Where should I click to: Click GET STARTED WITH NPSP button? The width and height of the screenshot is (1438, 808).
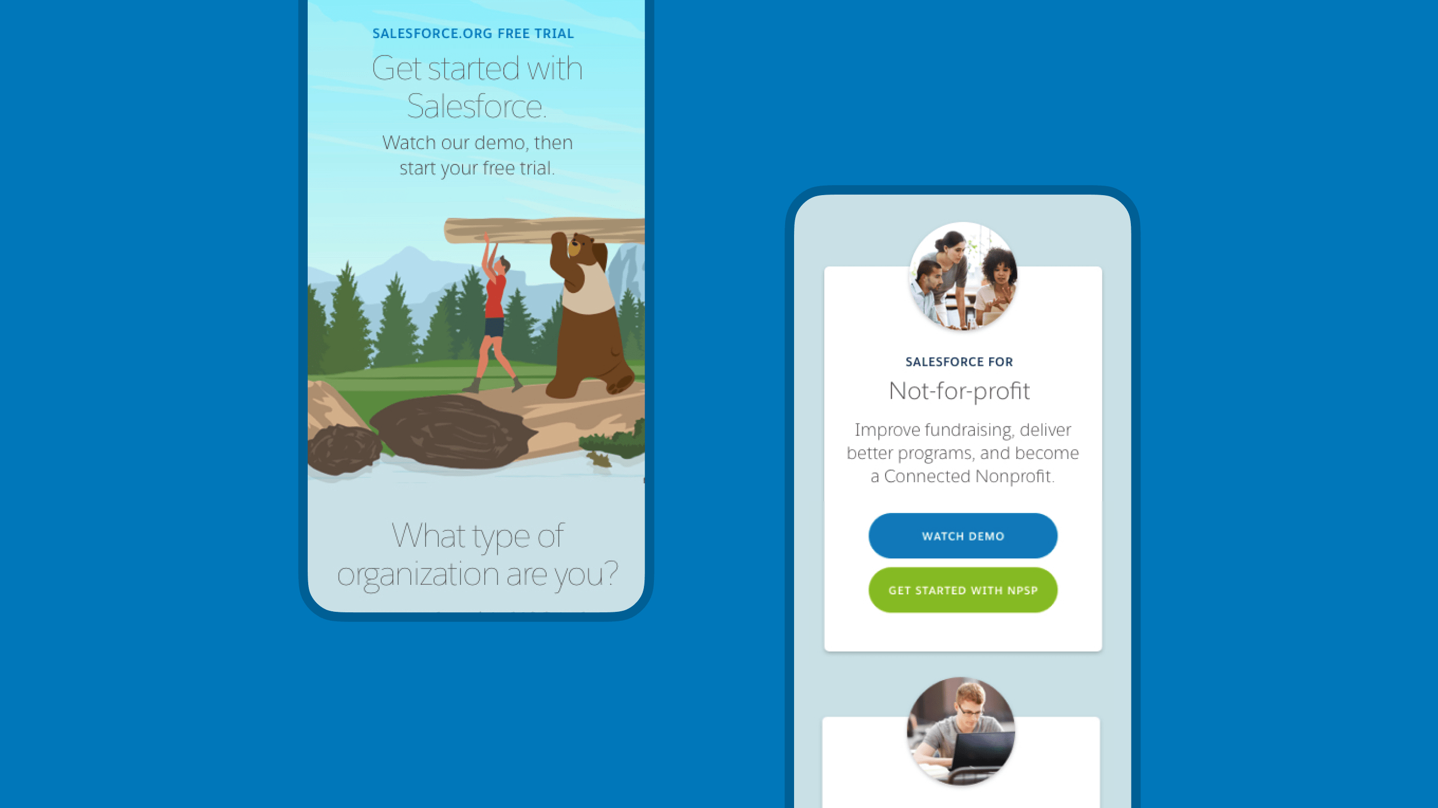click(x=963, y=590)
